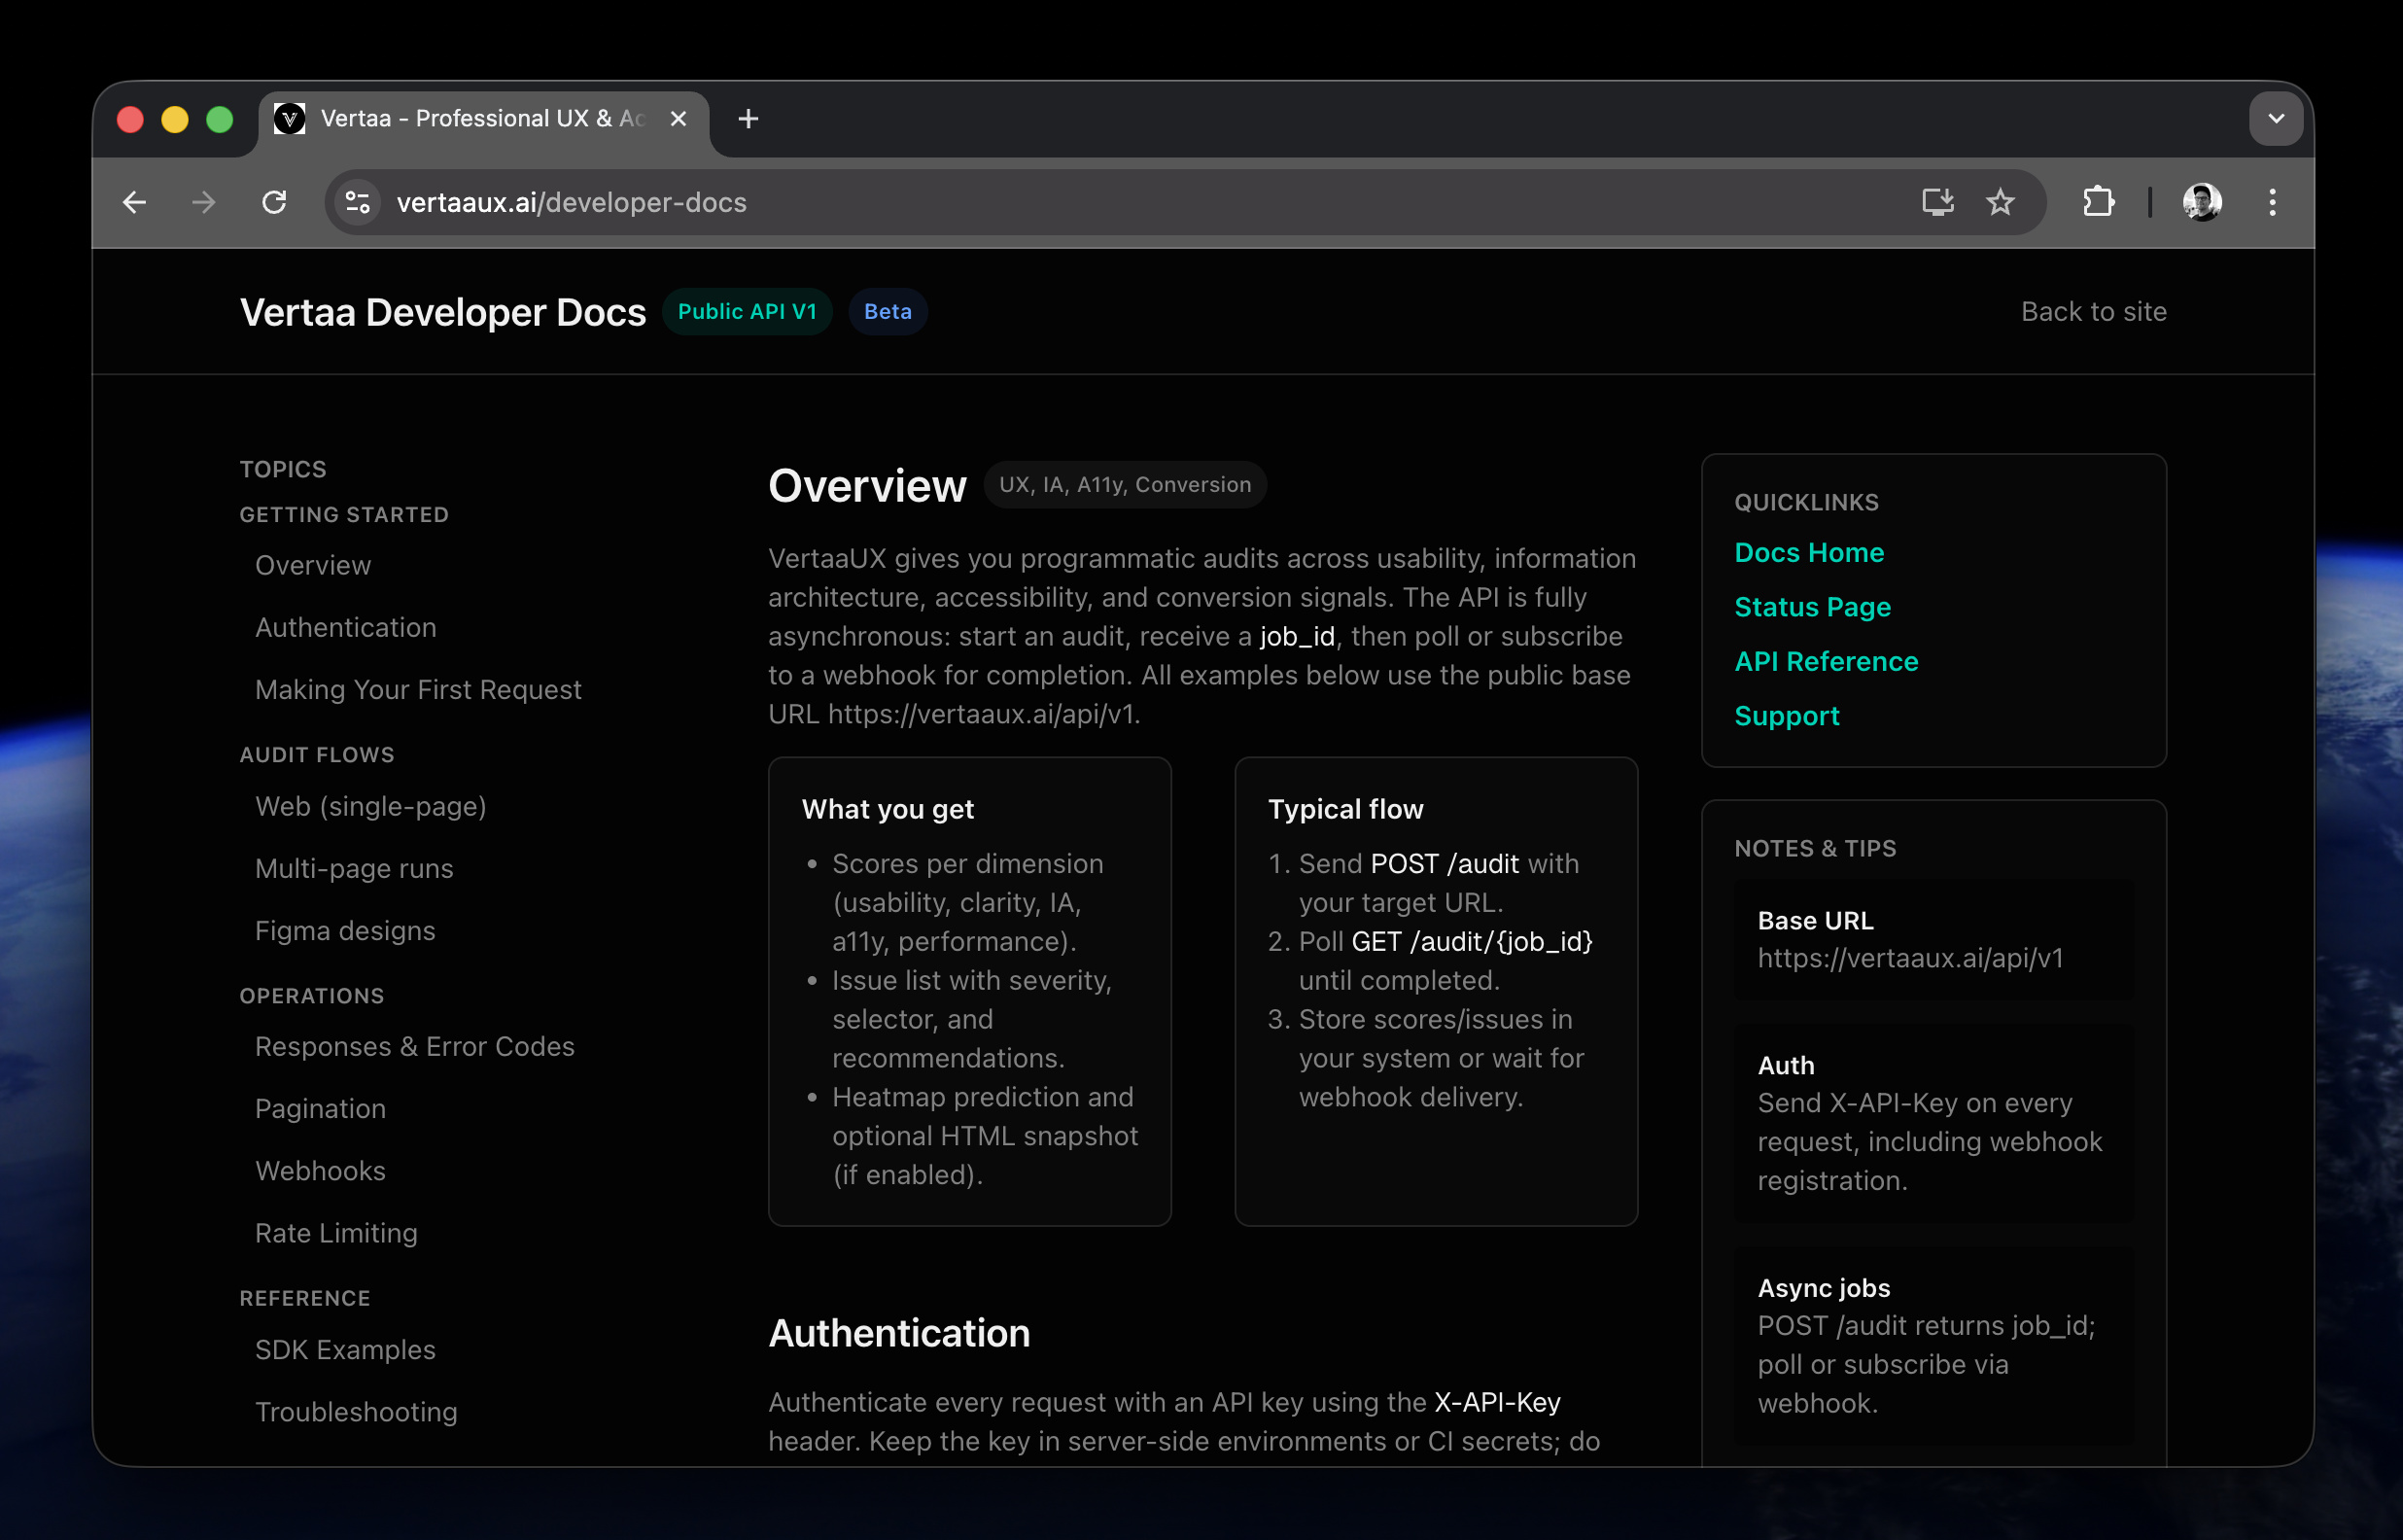Image resolution: width=2403 pixels, height=1540 pixels.
Task: Open the Extensions puzzle icon
Action: tap(2098, 203)
